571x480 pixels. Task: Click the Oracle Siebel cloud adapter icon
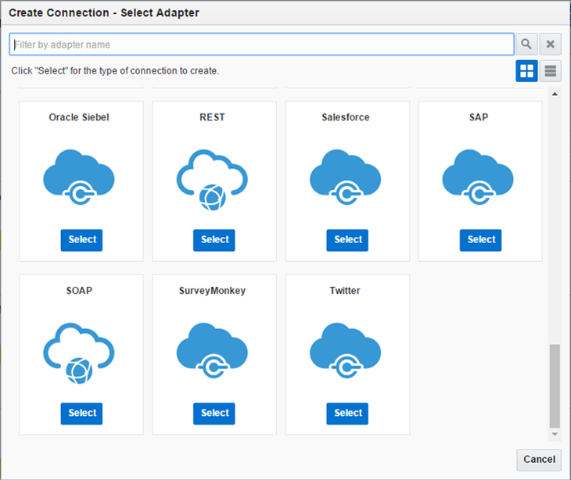click(79, 178)
